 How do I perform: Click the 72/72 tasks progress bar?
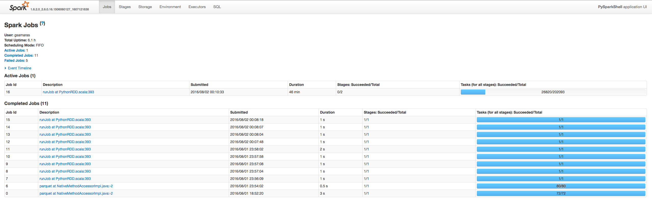point(561,193)
